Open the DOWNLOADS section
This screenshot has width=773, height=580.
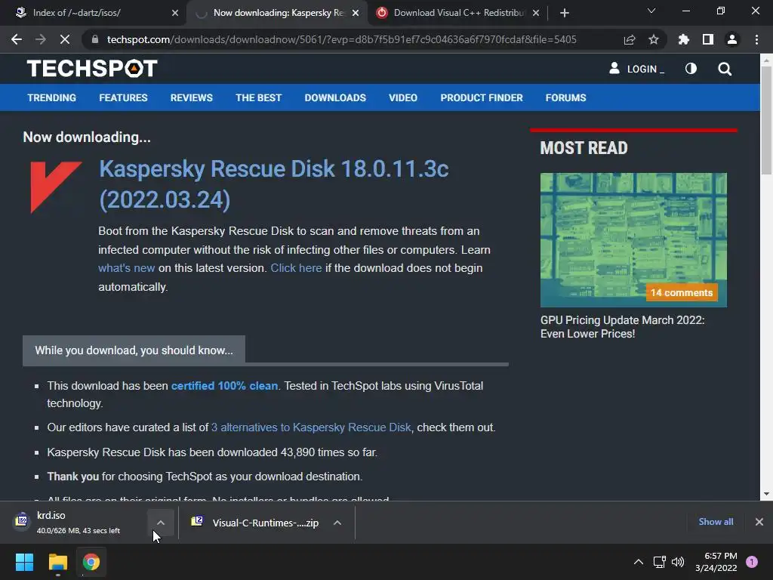coord(335,97)
